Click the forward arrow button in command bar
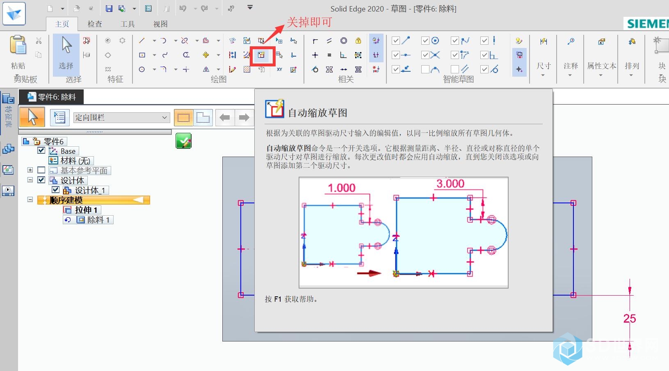Viewport: 669px width, 371px height. 244,118
